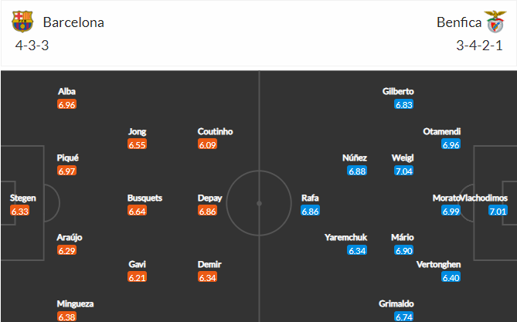Select Alba's 6.96 rating badge
Screen dimensions: 517x322
coord(67,104)
